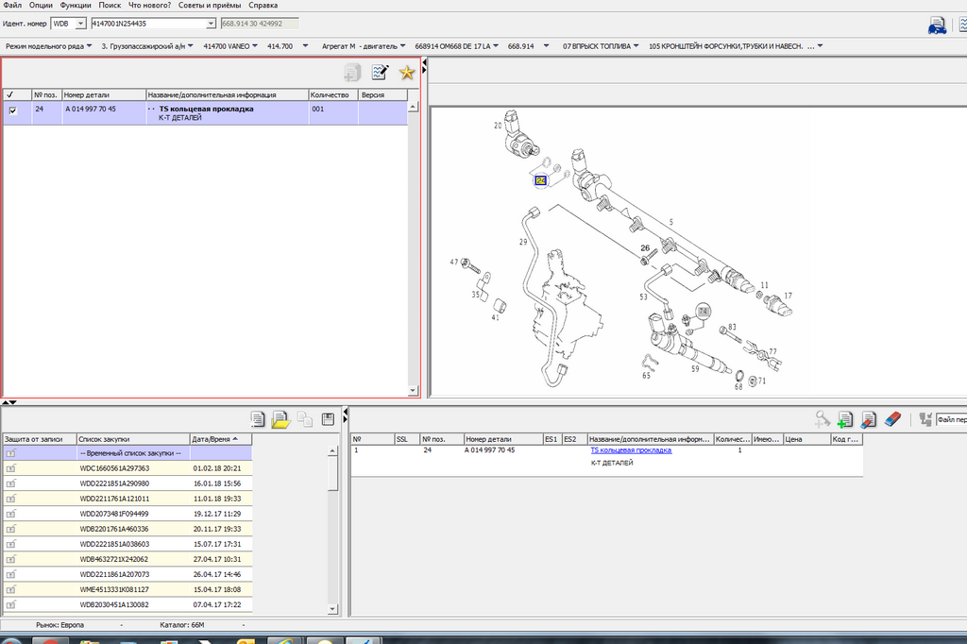Screen dimensions: 967x644
Task: Toggle write protection for WDD2221851A290980
Action: (x=11, y=483)
